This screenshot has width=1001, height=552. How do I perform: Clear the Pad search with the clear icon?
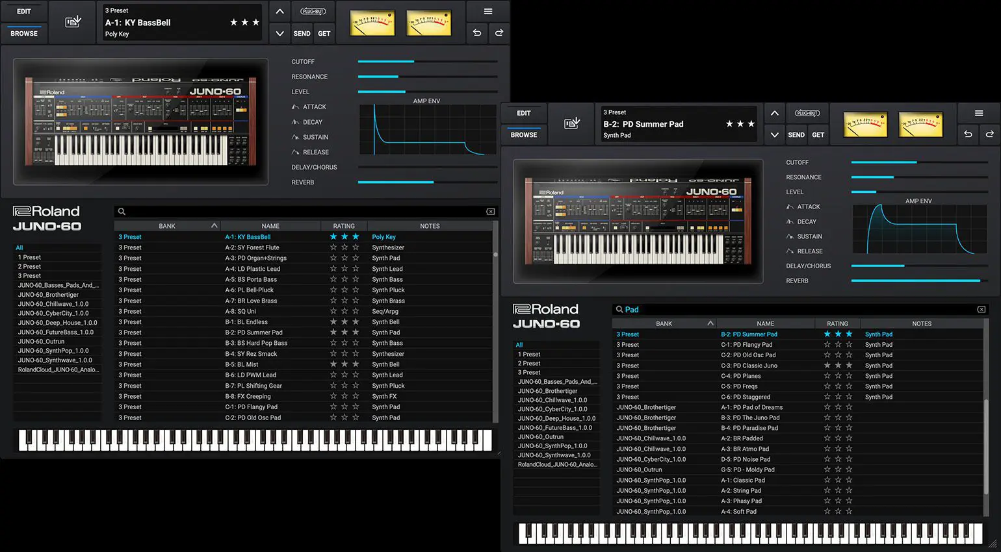[981, 310]
